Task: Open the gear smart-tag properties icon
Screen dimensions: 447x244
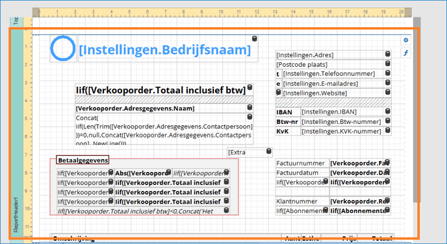Action: [406, 40]
